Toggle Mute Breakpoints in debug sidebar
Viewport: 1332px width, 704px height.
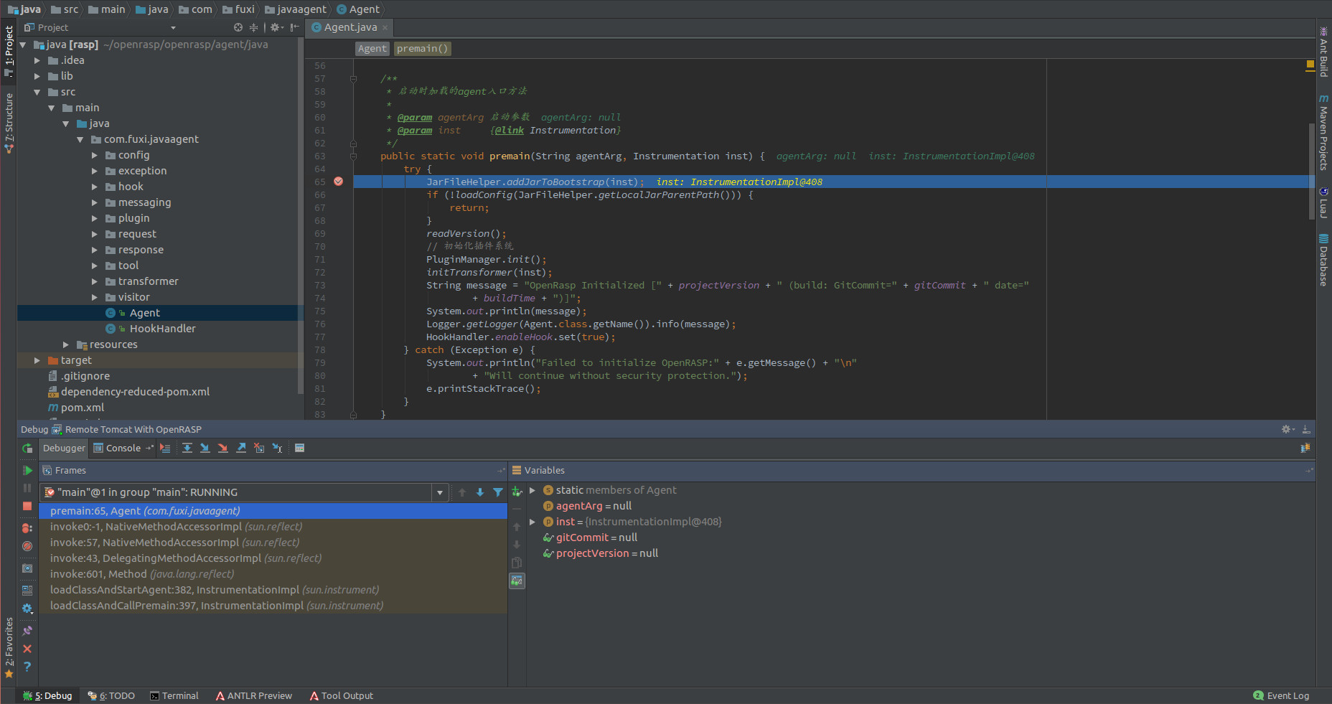[27, 546]
